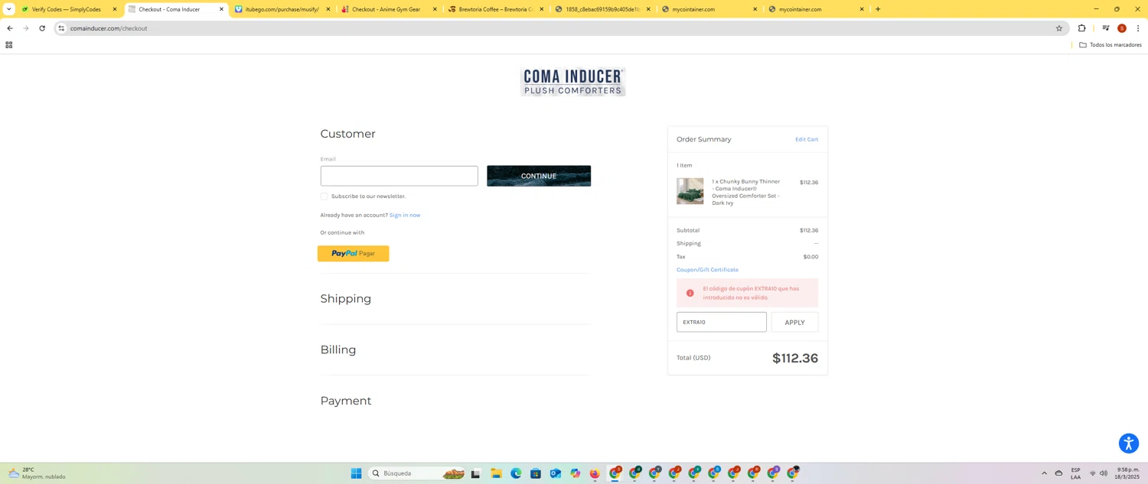Click the CONTINUE button

(x=539, y=176)
